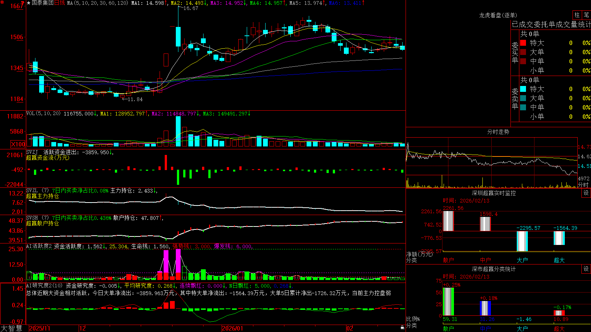Click the stock name 国泰集团
This screenshot has width=591, height=332.
pos(42,3)
